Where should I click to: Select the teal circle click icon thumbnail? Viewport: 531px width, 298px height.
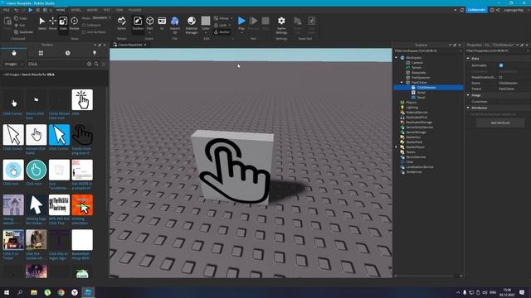click(37, 170)
